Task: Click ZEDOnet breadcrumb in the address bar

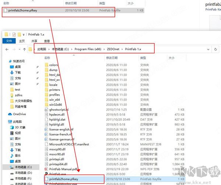Action: pyautogui.click(x=113, y=49)
